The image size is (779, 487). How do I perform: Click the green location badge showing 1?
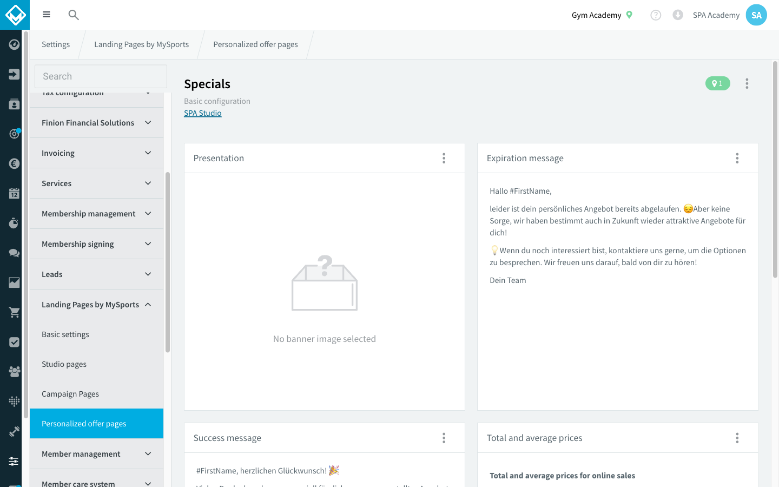click(718, 83)
